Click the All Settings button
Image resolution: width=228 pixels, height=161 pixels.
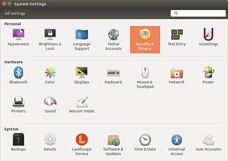coord(15,13)
